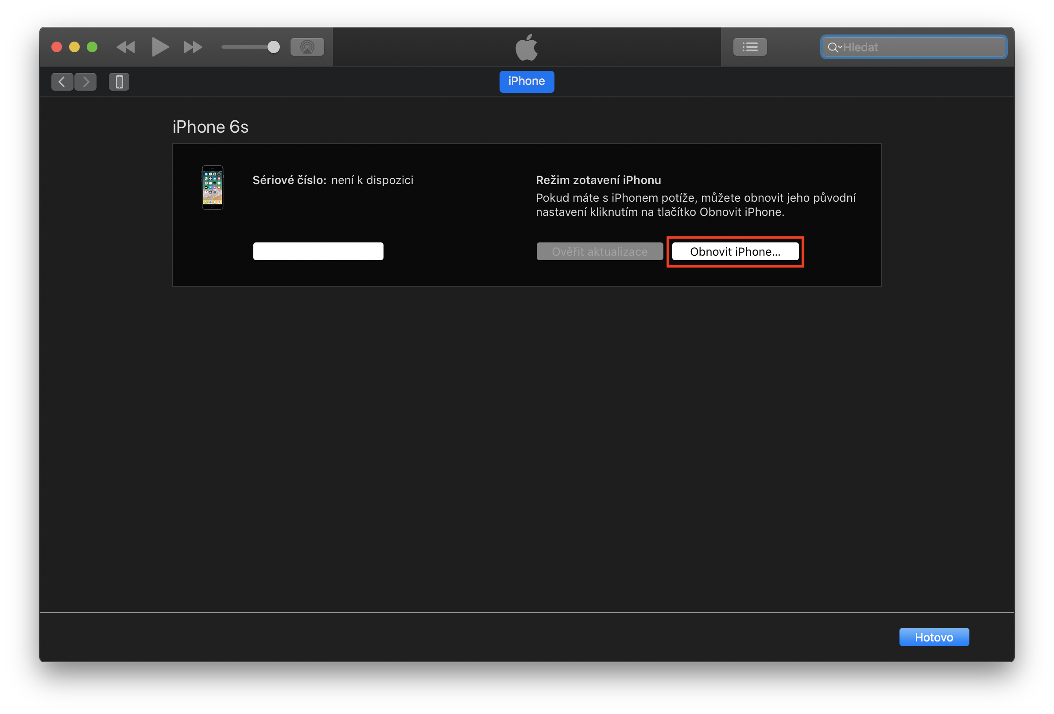Click the volume slider knob
The width and height of the screenshot is (1054, 714).
[x=274, y=47]
